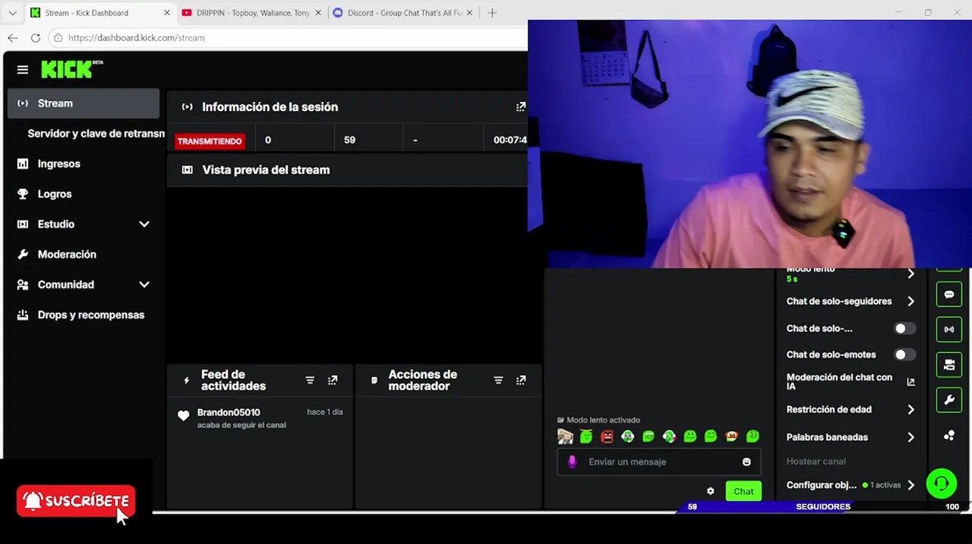Open the broadcast signal quick-action button

pyautogui.click(x=949, y=329)
